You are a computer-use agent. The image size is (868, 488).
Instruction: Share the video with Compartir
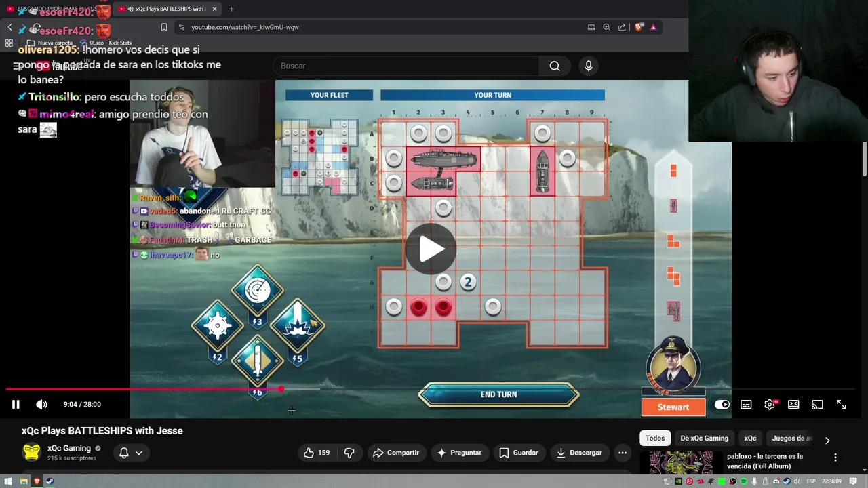pos(396,453)
